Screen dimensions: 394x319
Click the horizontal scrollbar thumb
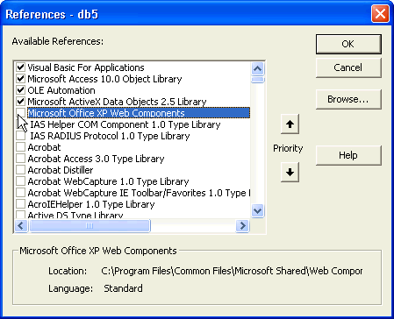[x=90, y=225]
